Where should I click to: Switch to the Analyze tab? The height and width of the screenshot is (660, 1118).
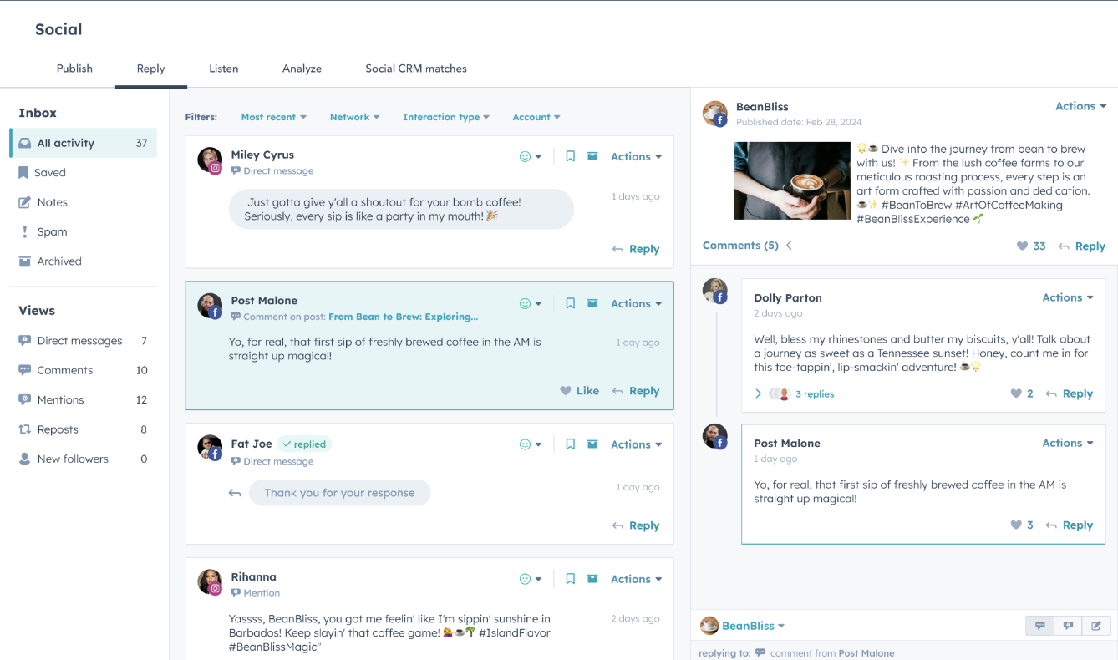pos(302,69)
